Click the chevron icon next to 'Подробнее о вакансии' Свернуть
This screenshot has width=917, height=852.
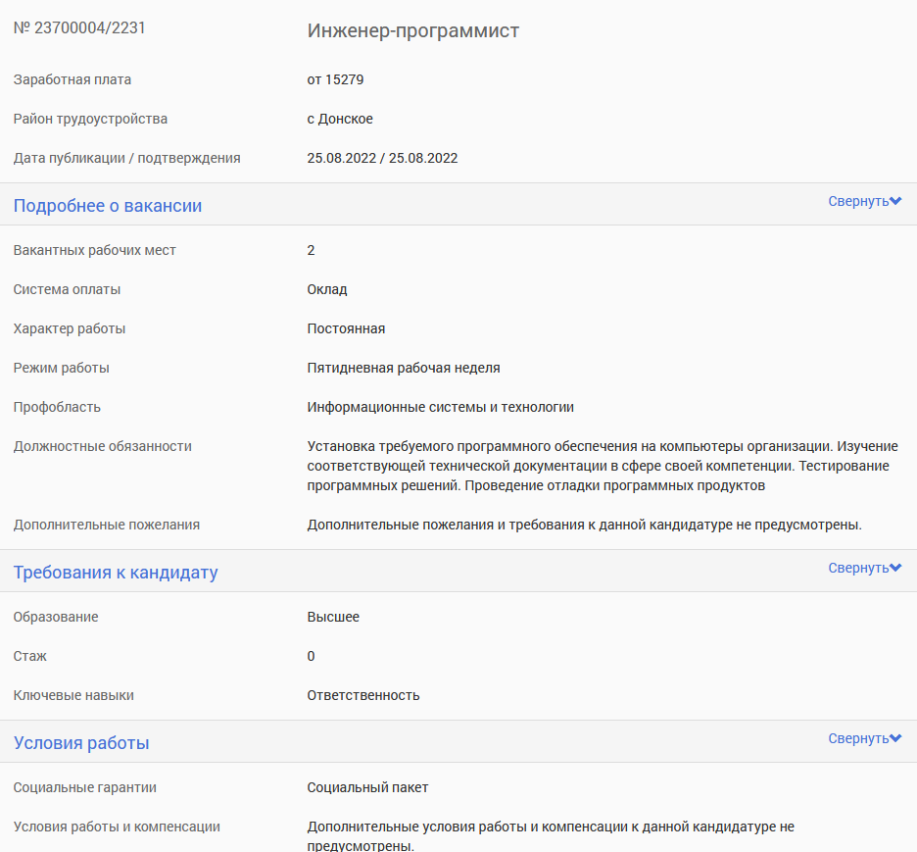tap(895, 201)
